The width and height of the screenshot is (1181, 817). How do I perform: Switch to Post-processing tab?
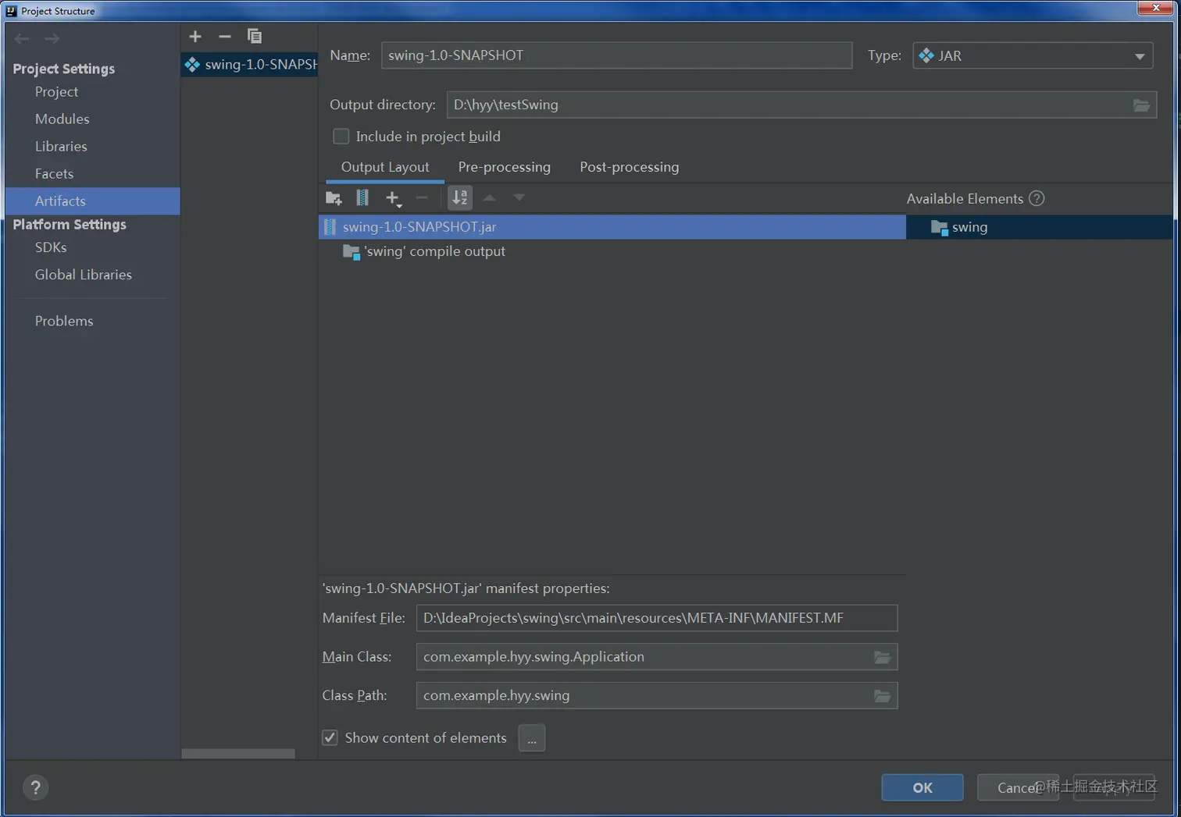[x=630, y=167]
